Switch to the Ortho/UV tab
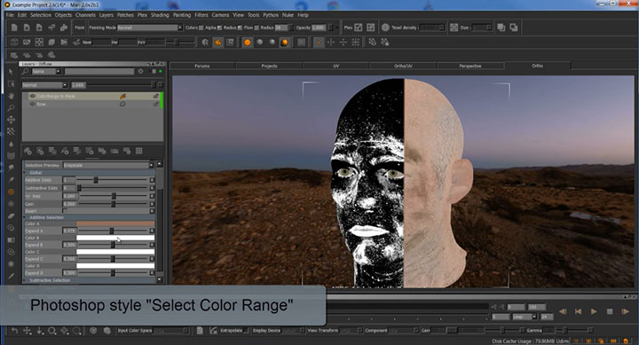This screenshot has width=639, height=345. pyautogui.click(x=403, y=66)
